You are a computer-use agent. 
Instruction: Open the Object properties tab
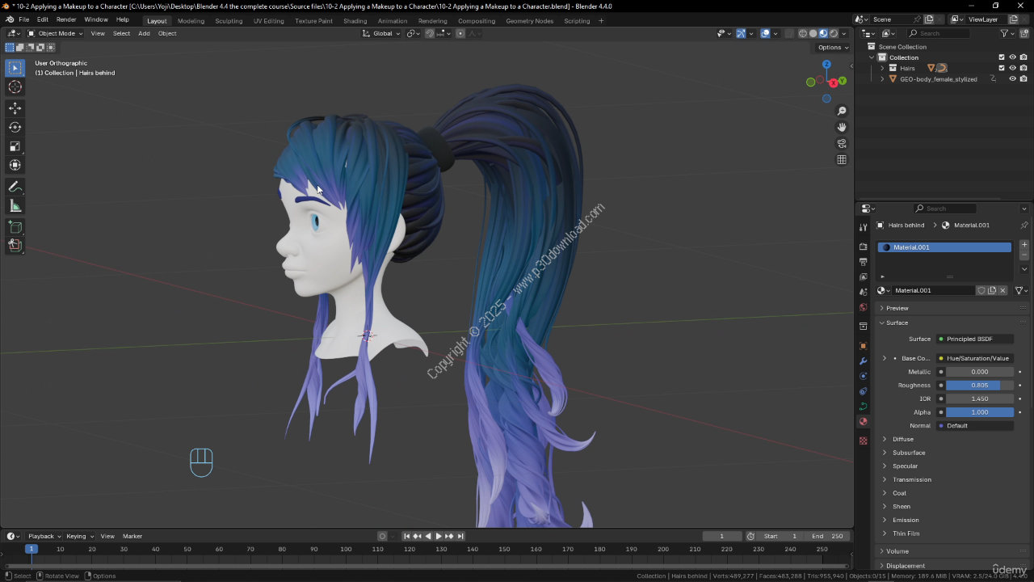[863, 346]
